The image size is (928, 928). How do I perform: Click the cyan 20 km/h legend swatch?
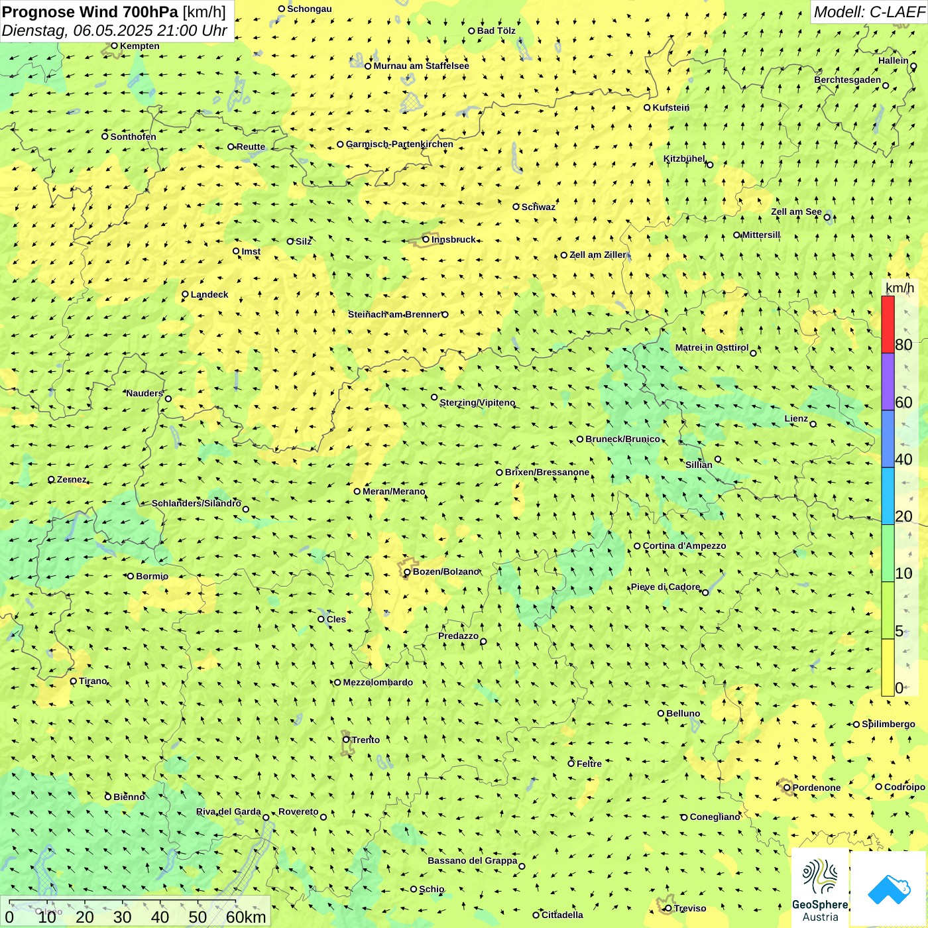click(x=888, y=496)
